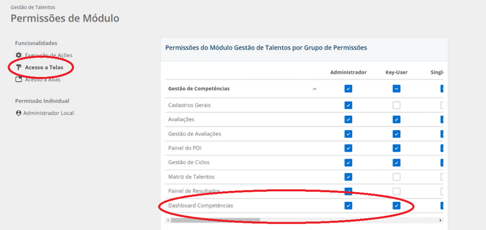This screenshot has width=486, height=230.
Task: Open Administrador Local individual permission
Action: [x=48, y=113]
